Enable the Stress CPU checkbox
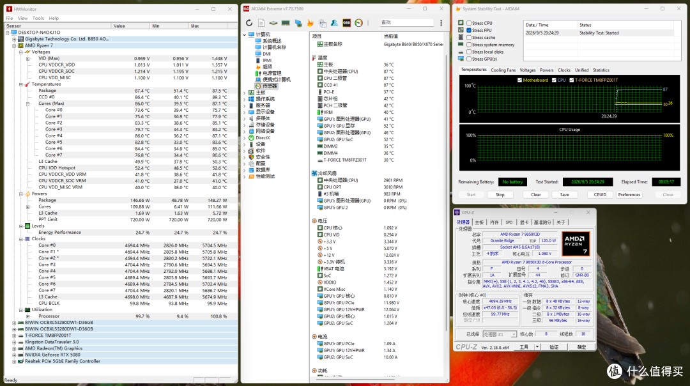Screen dimensions: 690x386 pyautogui.click(x=469, y=24)
